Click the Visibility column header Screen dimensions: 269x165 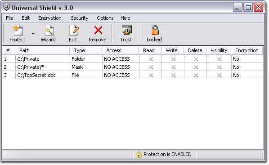[219, 50]
